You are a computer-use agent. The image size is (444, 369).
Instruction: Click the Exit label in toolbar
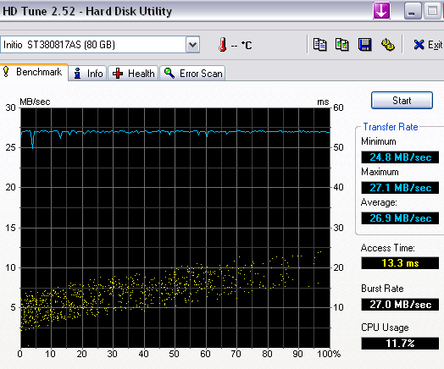click(x=435, y=45)
